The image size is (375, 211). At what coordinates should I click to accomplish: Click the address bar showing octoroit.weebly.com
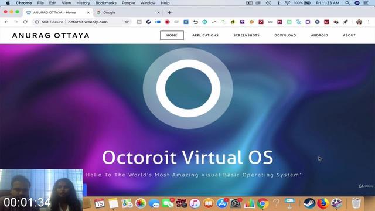click(81, 22)
